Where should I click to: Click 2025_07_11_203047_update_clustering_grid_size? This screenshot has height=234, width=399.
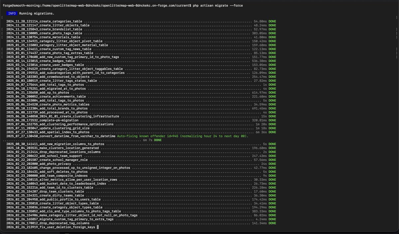tap(48, 128)
